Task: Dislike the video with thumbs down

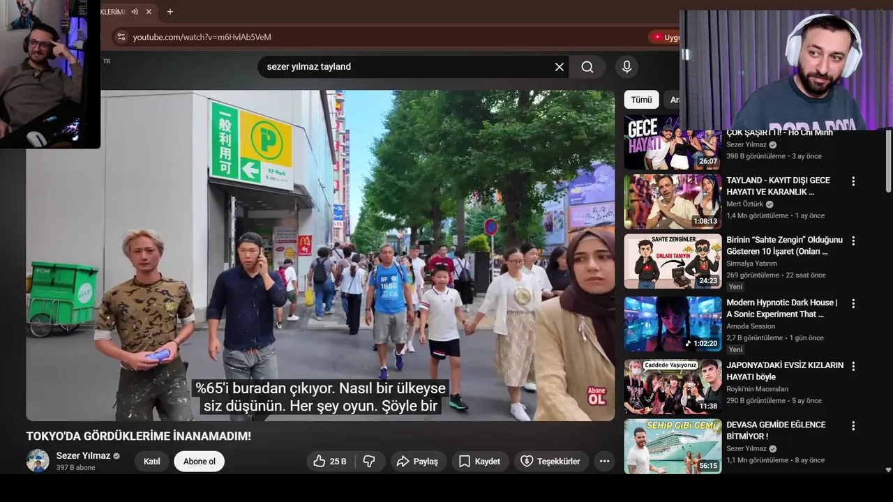Action: point(370,462)
